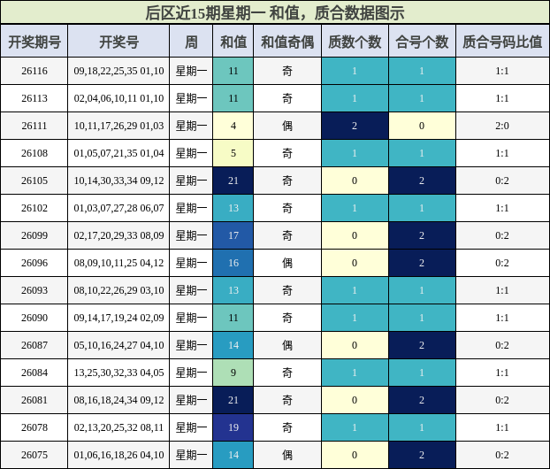The width and height of the screenshot is (550, 469).
Task: Click sum value 21 in row 26105
Action: [x=233, y=181]
